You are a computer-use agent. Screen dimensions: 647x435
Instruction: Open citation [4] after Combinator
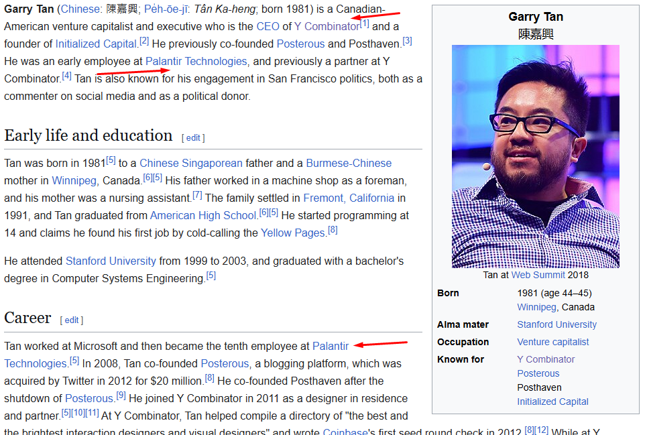pos(66,76)
